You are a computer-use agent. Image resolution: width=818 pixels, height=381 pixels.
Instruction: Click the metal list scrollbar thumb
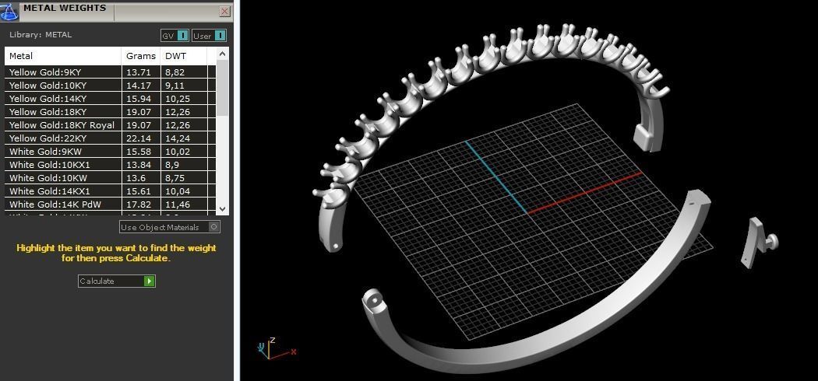[x=222, y=87]
